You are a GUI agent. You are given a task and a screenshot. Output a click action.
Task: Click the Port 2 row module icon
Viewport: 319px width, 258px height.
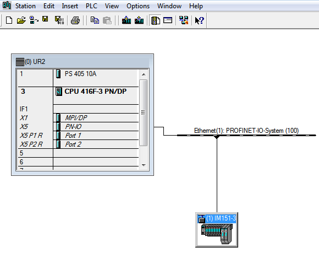(58, 144)
